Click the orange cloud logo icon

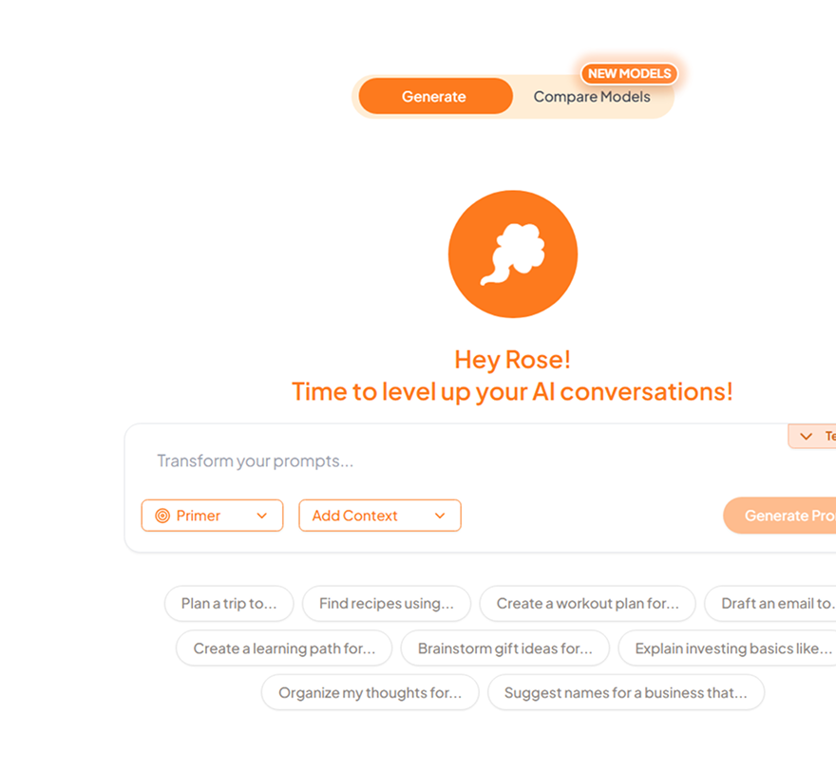[512, 254]
